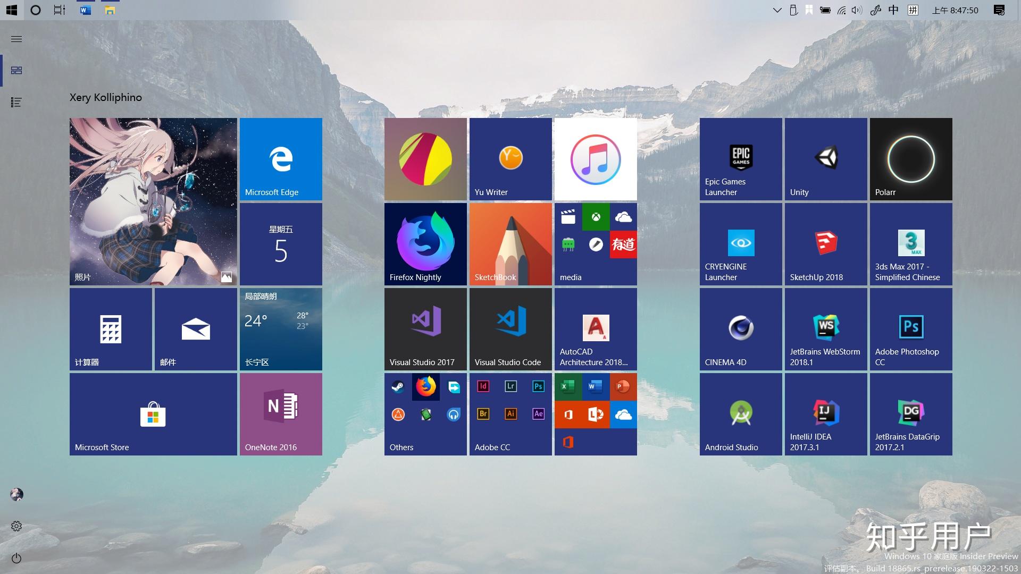Expand the Adobe CC tile folder
The height and width of the screenshot is (574, 1021).
pos(510,414)
